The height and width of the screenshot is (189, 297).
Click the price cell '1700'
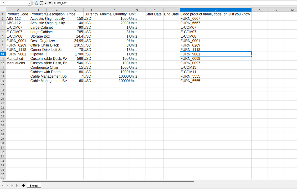[75, 54]
